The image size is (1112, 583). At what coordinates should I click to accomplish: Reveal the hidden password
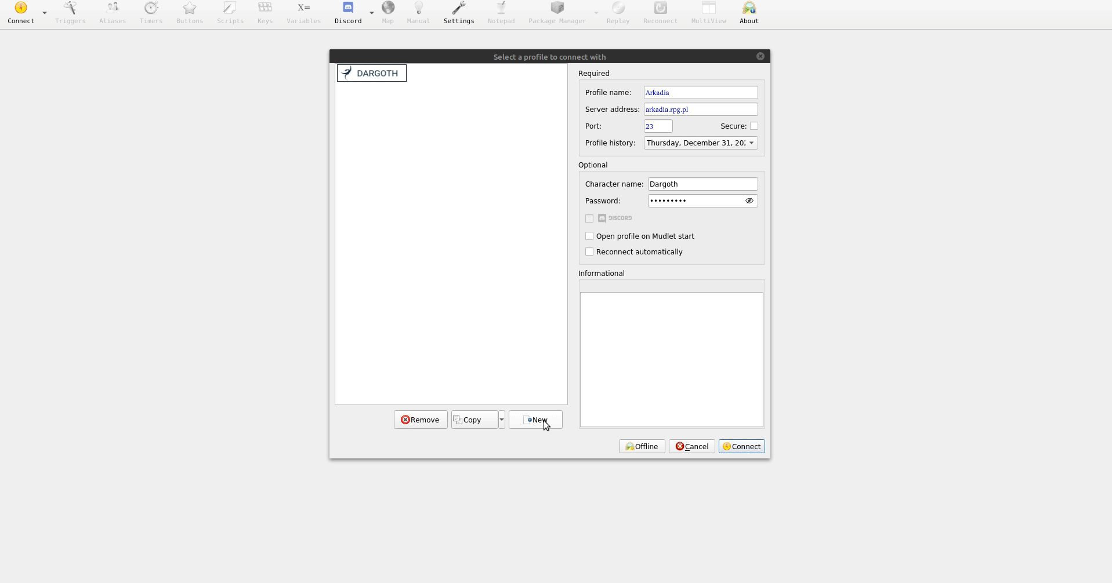coord(749,201)
